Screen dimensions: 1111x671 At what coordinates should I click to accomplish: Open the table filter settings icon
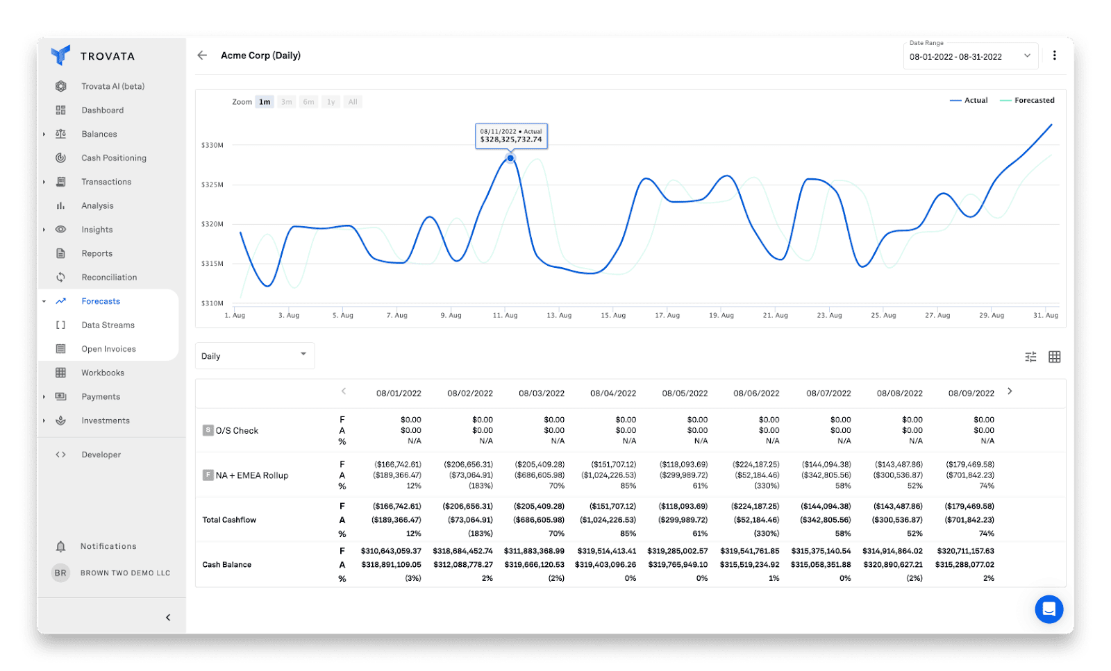1030,356
